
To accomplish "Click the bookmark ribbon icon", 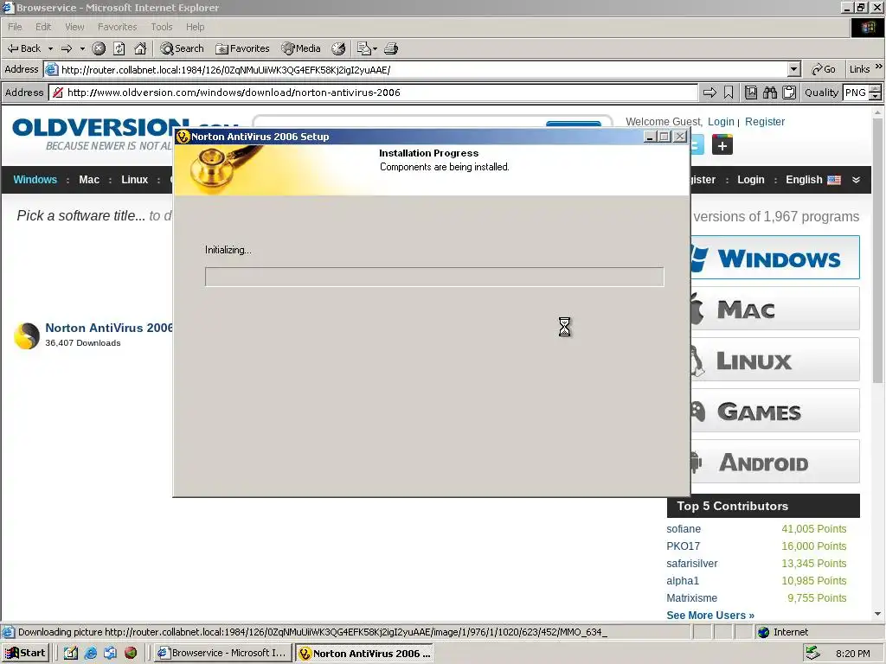I will 729,93.
